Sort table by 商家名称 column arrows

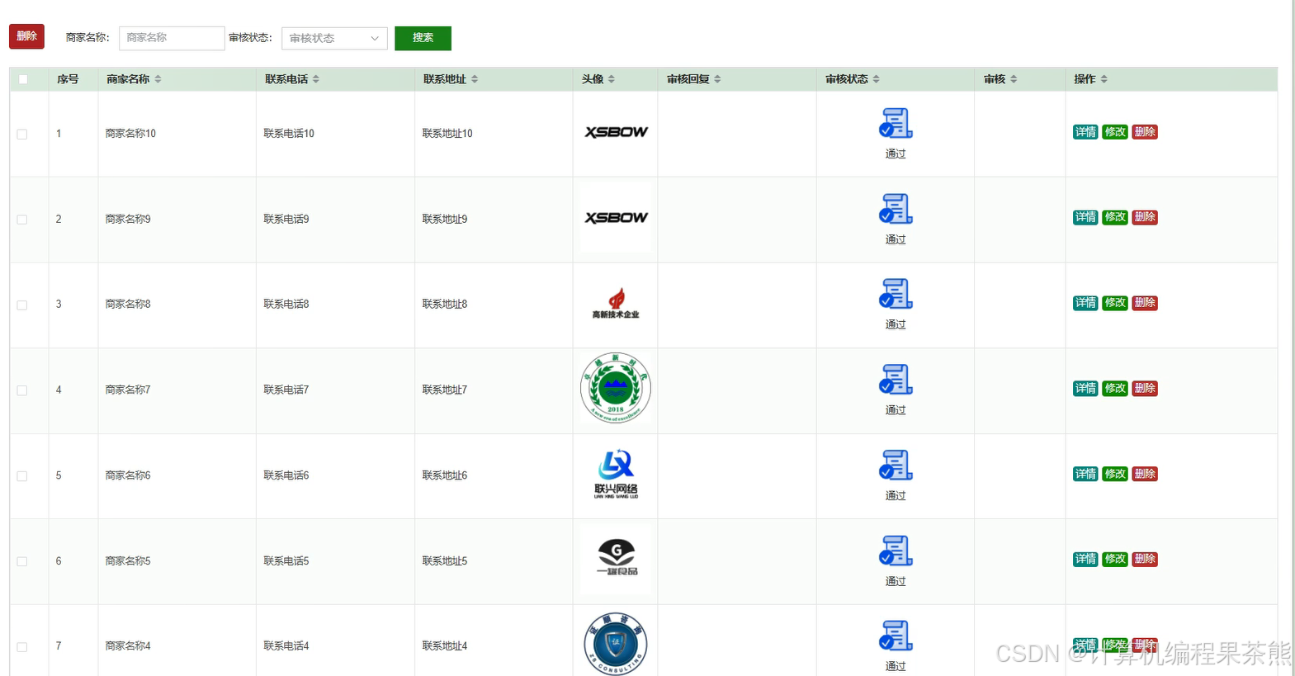click(x=158, y=79)
